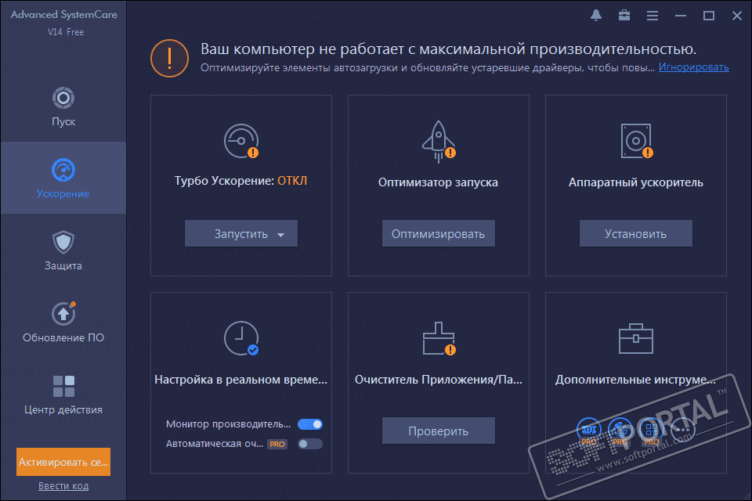Click the orange Активировать се... button
752x501 pixels.
(63, 462)
